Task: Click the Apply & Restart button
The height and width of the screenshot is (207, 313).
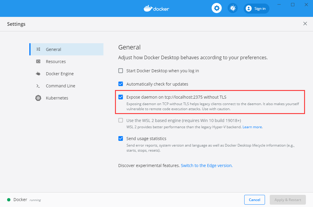Action: (x=288, y=200)
